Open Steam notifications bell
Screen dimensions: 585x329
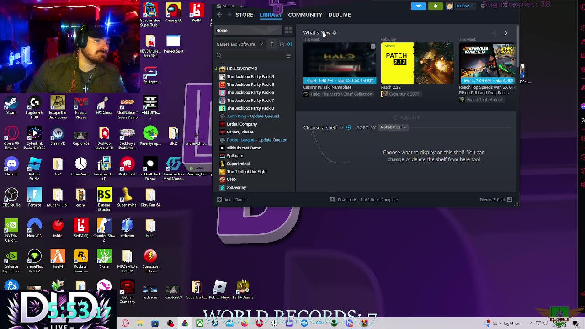tap(436, 6)
